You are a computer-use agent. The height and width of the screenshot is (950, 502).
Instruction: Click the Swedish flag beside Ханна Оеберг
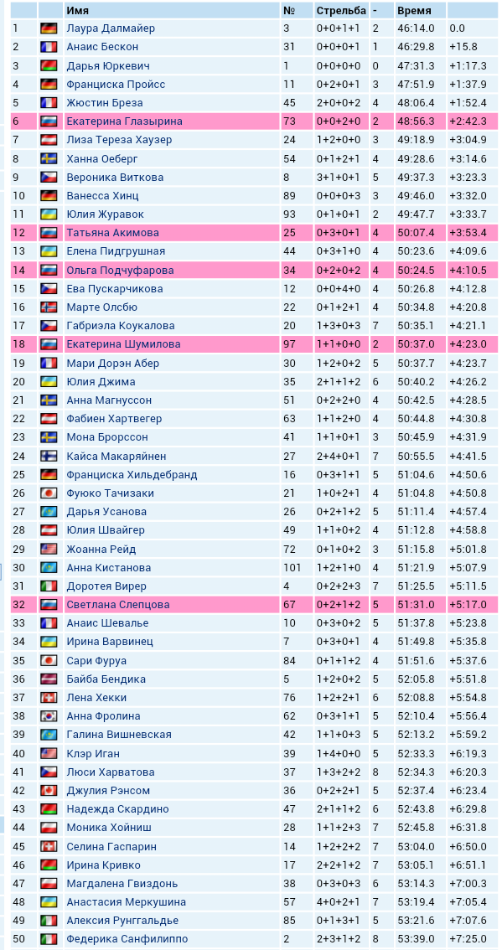coord(49,158)
